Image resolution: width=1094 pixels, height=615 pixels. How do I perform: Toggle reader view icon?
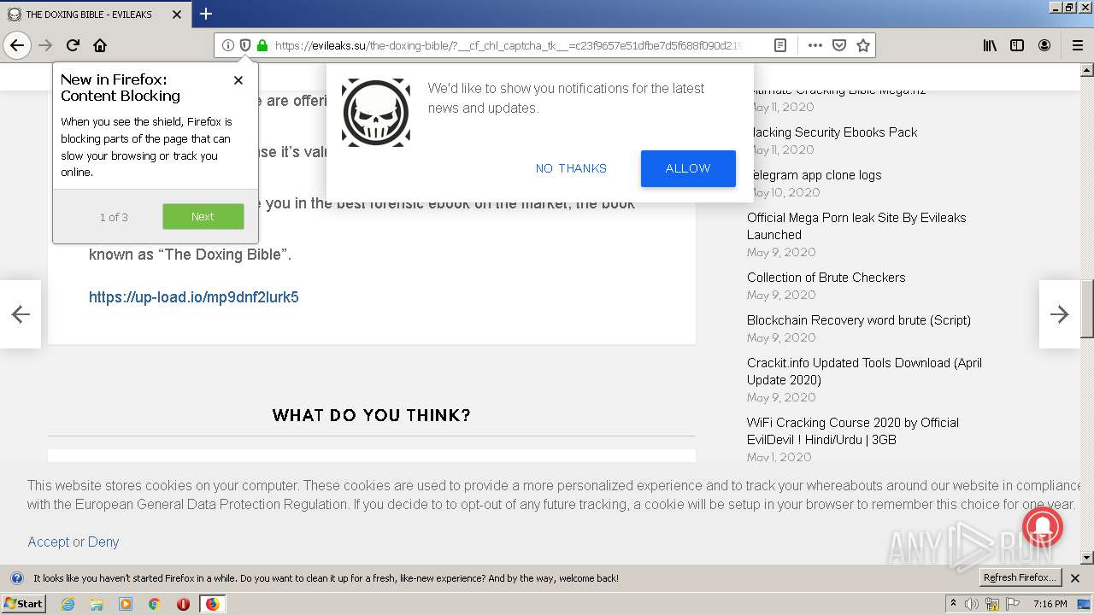780,45
